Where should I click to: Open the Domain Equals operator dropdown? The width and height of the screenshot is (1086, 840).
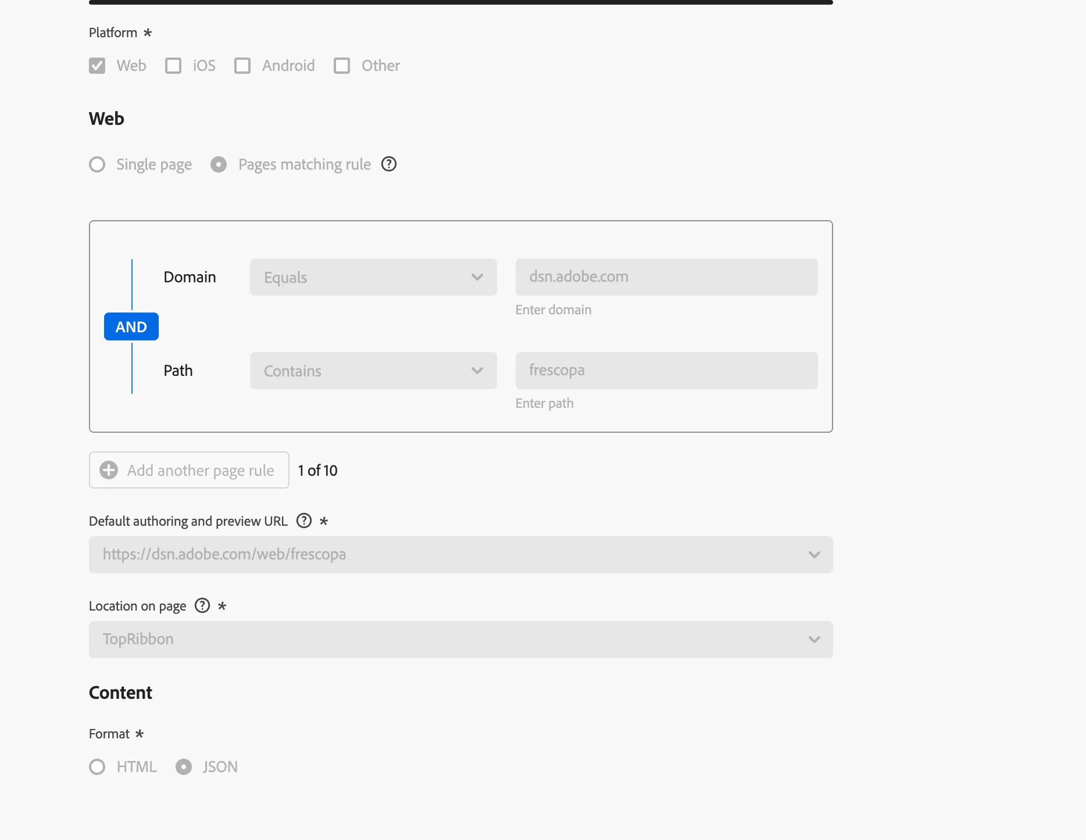click(x=373, y=277)
